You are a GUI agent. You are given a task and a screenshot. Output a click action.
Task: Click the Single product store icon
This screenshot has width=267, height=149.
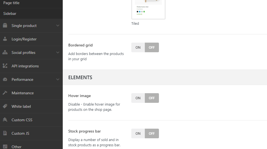click(x=5, y=26)
